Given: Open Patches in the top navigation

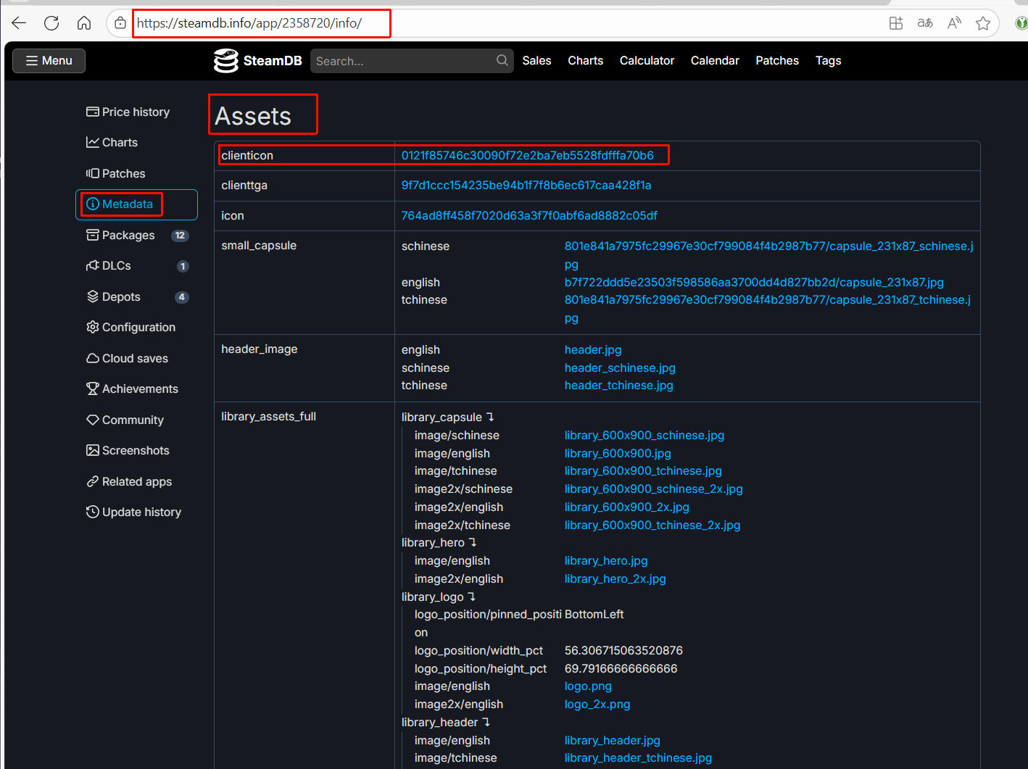Looking at the screenshot, I should click(777, 61).
